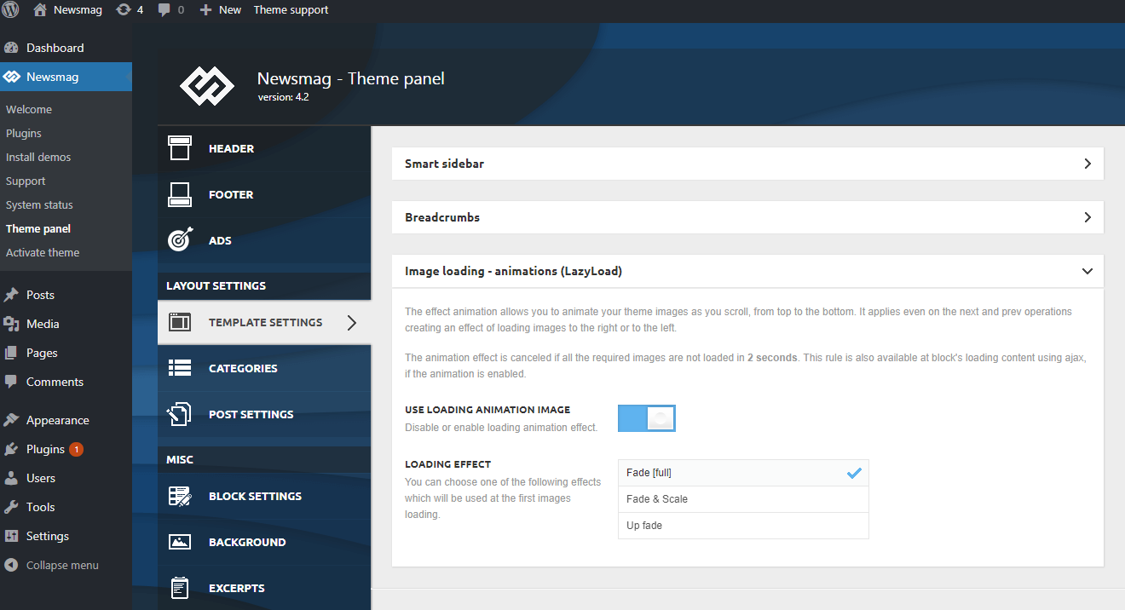Click the Newsmag - Theme panel title
1125x610 pixels.
[x=351, y=78]
